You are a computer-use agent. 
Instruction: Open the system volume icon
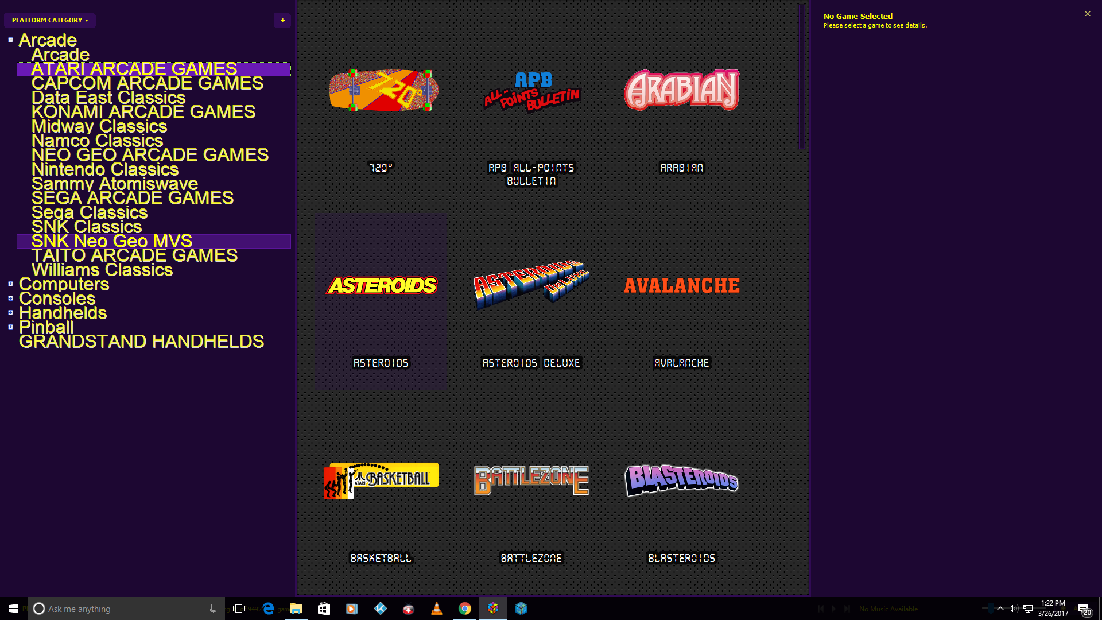pyautogui.click(x=1014, y=609)
